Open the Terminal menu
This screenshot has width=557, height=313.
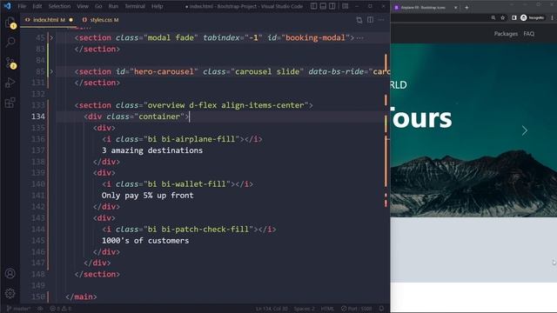tap(135, 6)
